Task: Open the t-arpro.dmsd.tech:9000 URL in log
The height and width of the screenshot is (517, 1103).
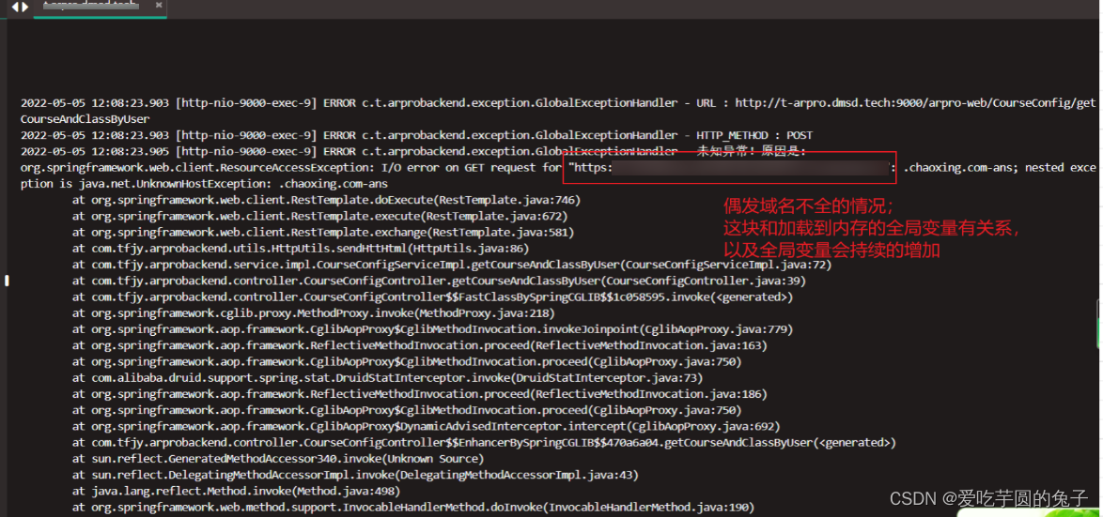Action: (902, 103)
